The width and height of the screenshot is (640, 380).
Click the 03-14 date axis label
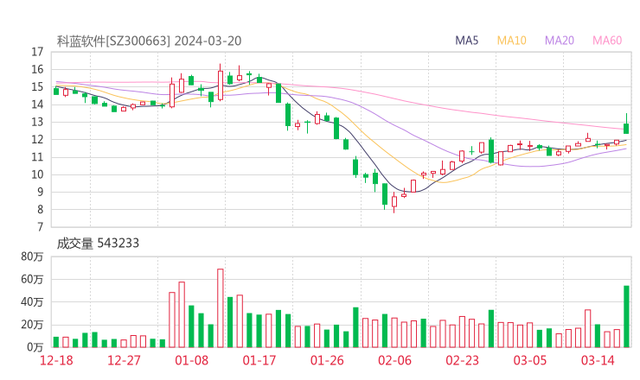(x=598, y=360)
